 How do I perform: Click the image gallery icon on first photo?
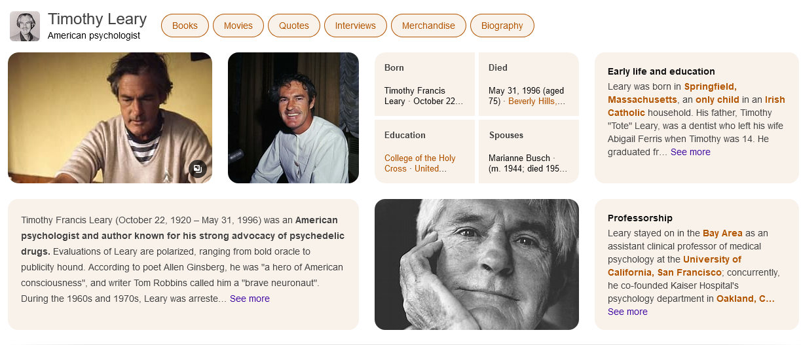click(x=198, y=170)
